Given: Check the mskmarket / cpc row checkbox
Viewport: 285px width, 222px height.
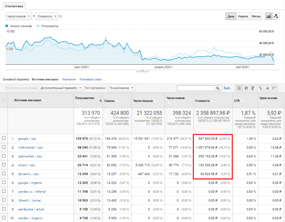Looking at the screenshot, I should (4, 148).
